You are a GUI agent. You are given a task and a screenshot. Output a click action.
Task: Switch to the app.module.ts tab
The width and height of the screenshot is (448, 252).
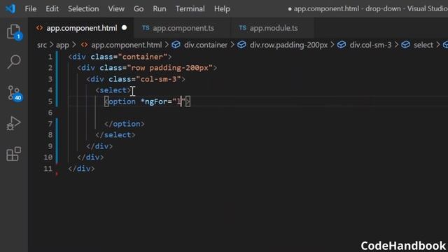pyautogui.click(x=272, y=28)
